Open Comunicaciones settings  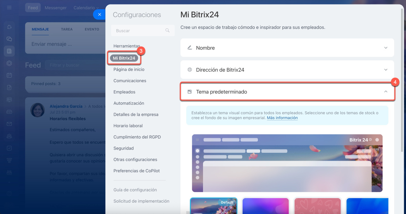click(x=130, y=81)
